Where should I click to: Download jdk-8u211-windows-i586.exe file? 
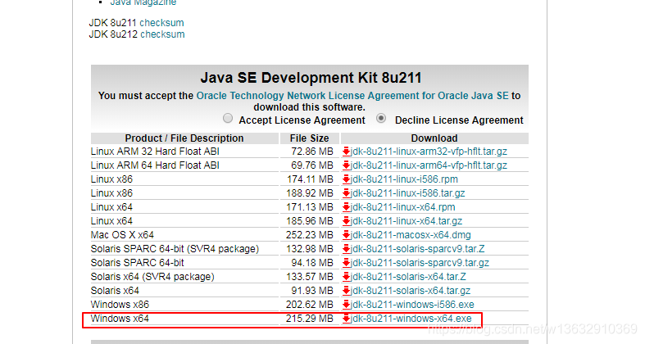pos(412,305)
